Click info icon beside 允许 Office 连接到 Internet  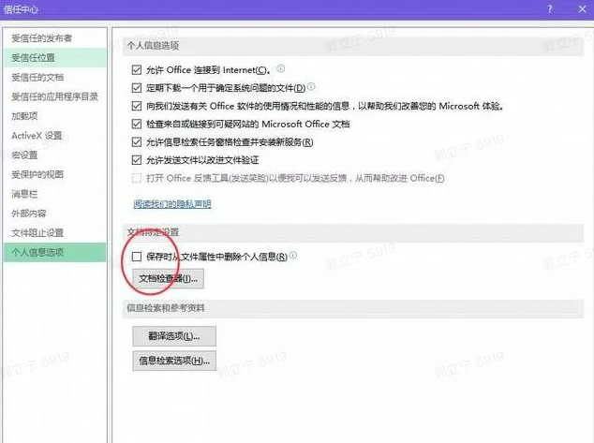pos(280,68)
